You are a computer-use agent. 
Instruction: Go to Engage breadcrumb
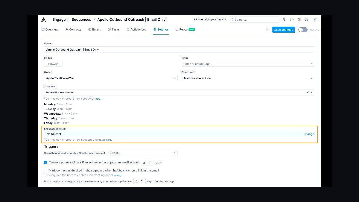(x=59, y=19)
